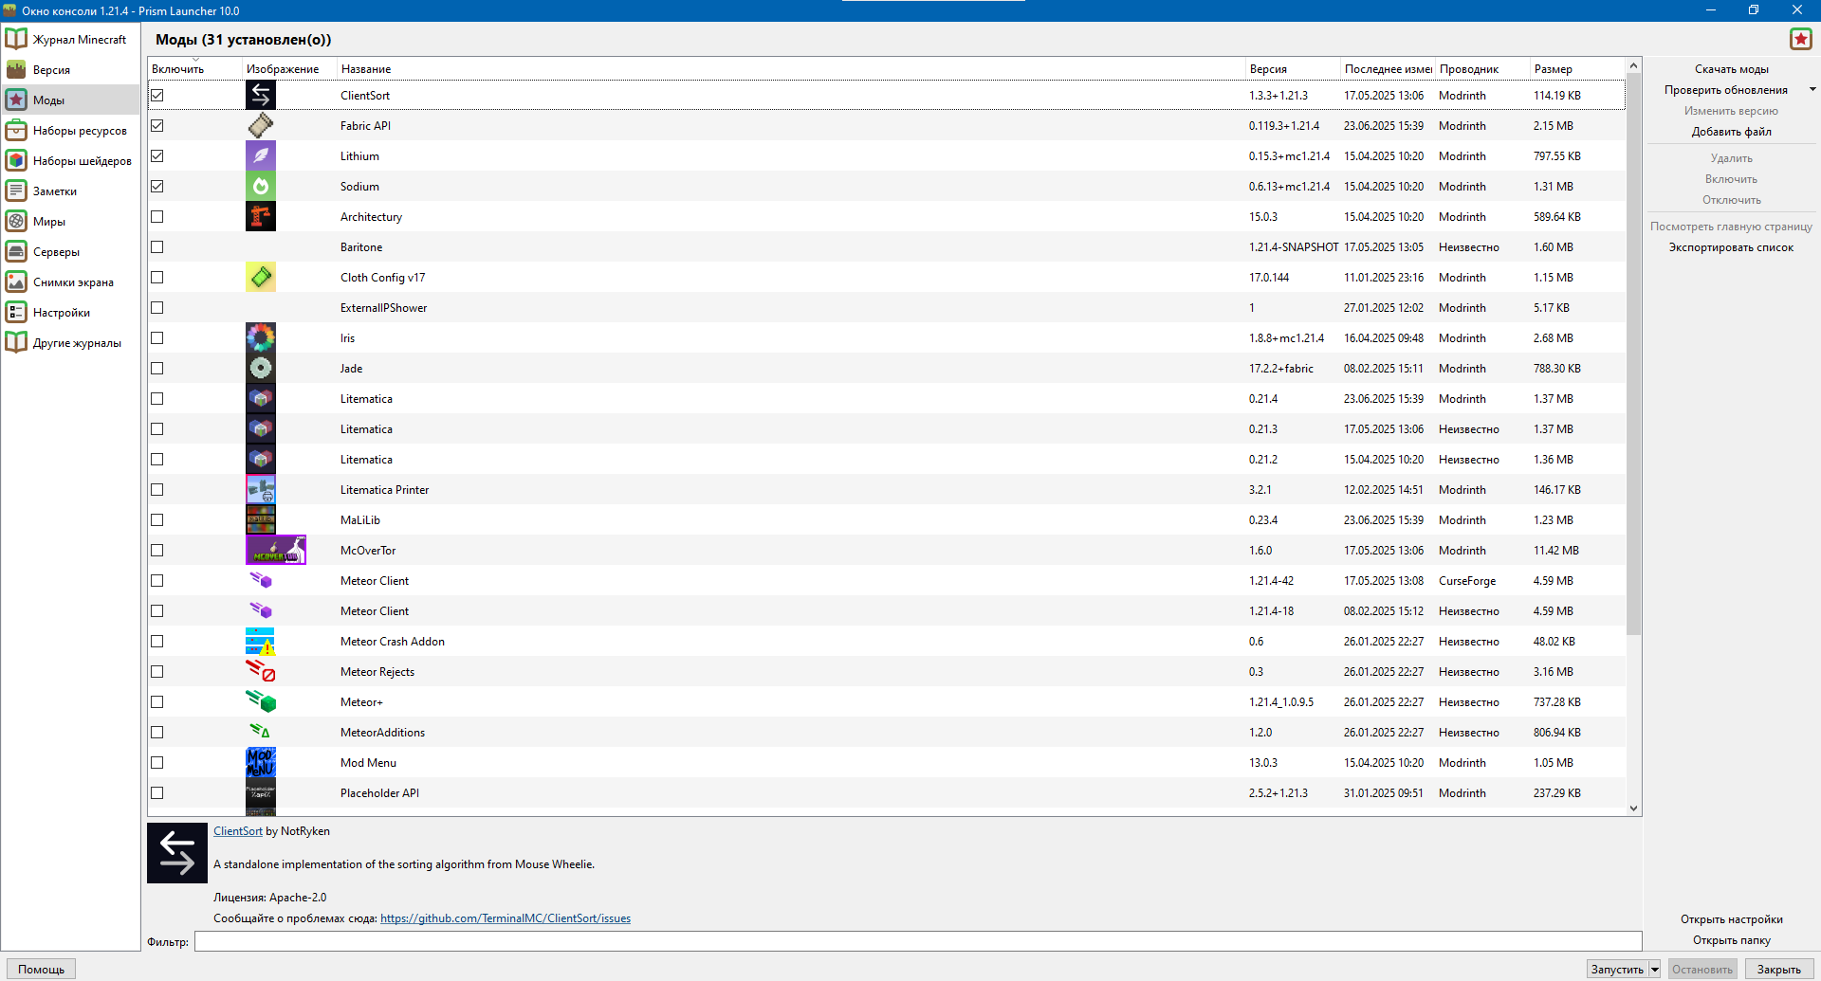Click the Добавить файл button
Screen dimensions: 1821x981
coord(1731,132)
